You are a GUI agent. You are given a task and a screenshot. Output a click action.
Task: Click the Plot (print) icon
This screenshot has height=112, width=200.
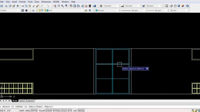coord(6,6)
